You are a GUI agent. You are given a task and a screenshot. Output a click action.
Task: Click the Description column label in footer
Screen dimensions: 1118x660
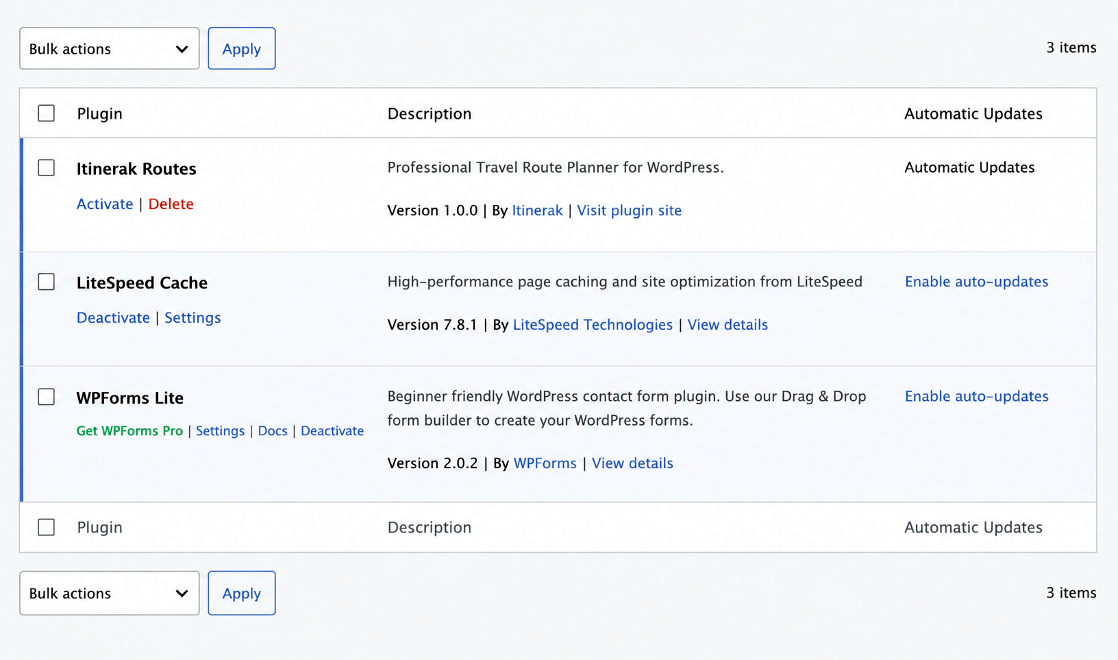(x=430, y=528)
